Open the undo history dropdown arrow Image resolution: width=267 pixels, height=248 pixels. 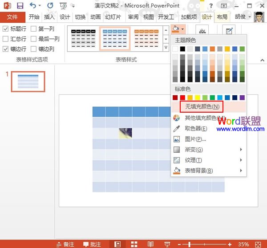(x=40, y=6)
